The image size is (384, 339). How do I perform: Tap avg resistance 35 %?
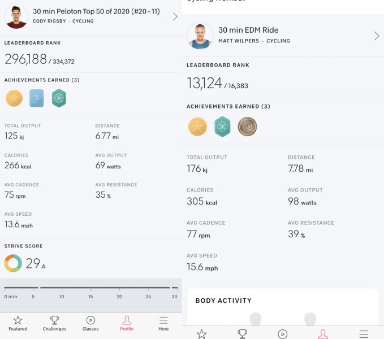point(103,195)
